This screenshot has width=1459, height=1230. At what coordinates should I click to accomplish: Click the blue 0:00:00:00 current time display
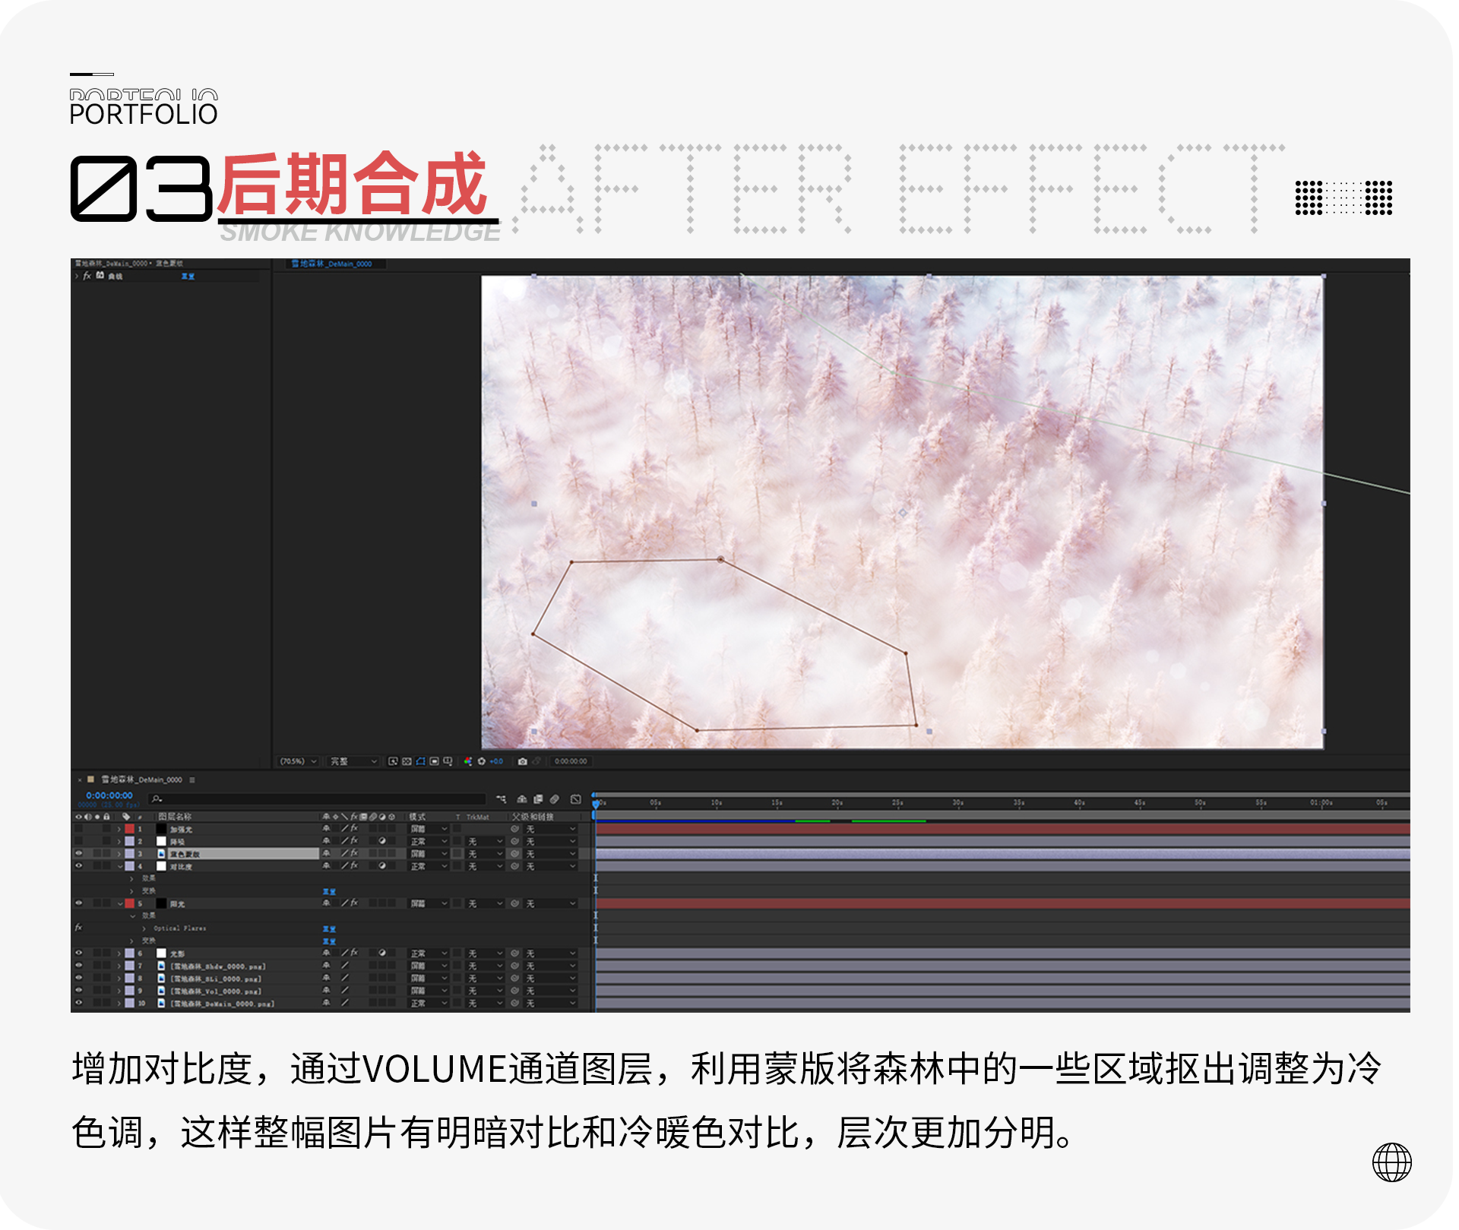109,795
